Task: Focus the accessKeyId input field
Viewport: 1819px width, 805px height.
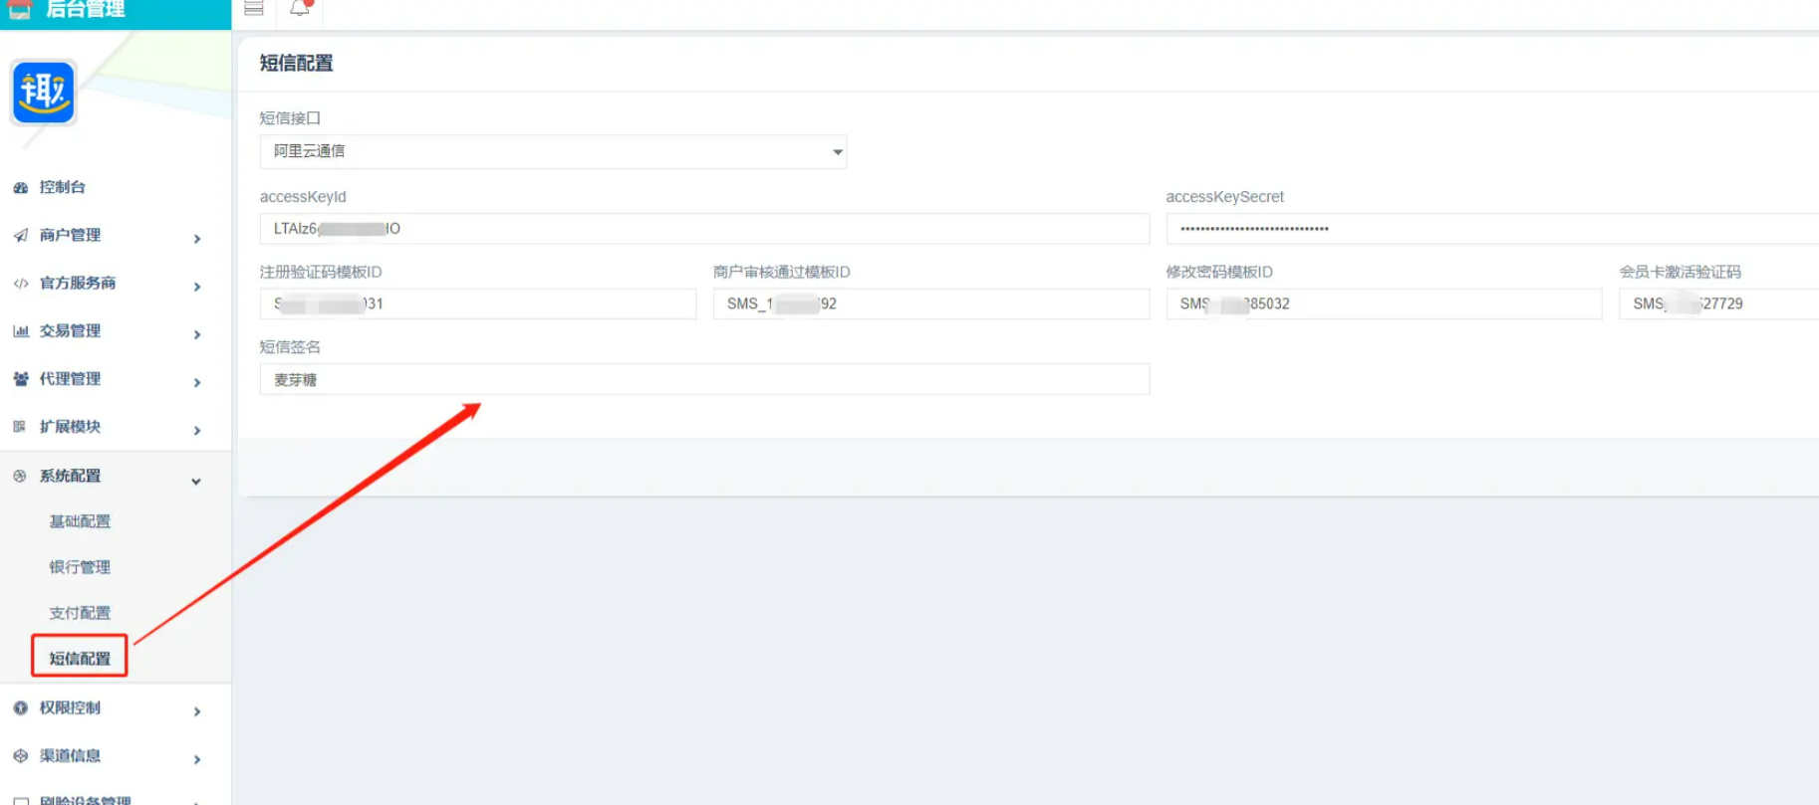Action: coord(704,229)
